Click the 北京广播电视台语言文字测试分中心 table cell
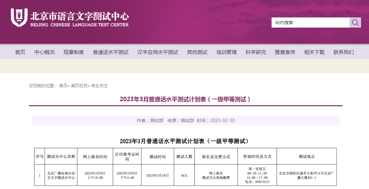This screenshot has height=189, width=369. click(x=61, y=175)
